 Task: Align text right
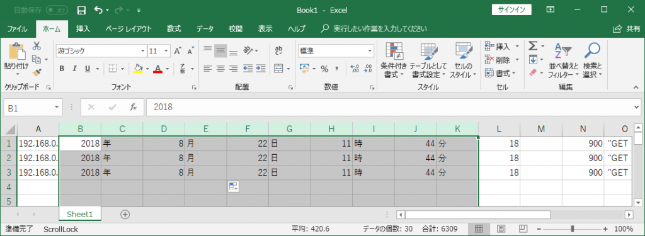click(x=233, y=68)
